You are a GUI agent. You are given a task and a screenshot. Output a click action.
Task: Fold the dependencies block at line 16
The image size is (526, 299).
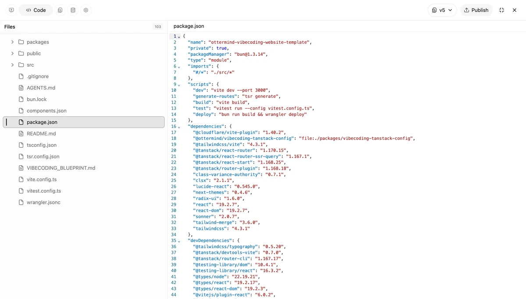[179, 127]
